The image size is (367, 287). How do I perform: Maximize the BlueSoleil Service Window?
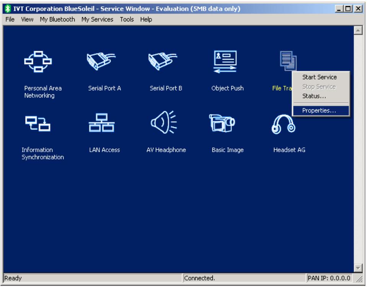tap(348, 9)
